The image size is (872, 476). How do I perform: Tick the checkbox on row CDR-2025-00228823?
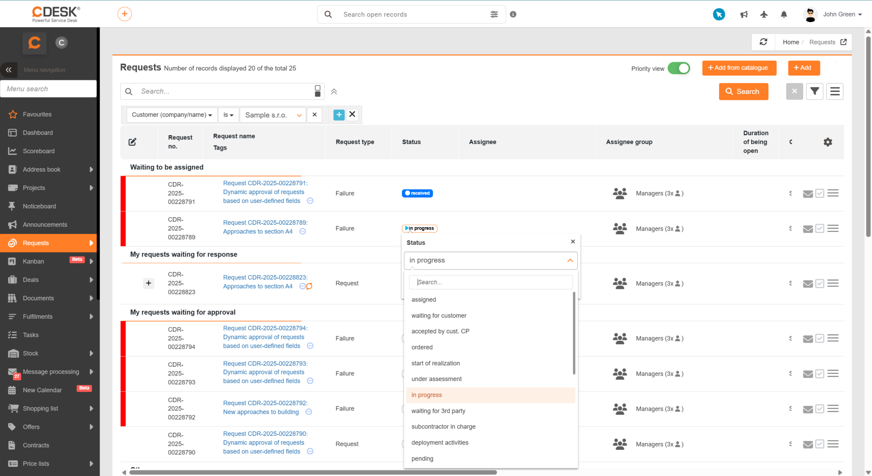(x=820, y=284)
